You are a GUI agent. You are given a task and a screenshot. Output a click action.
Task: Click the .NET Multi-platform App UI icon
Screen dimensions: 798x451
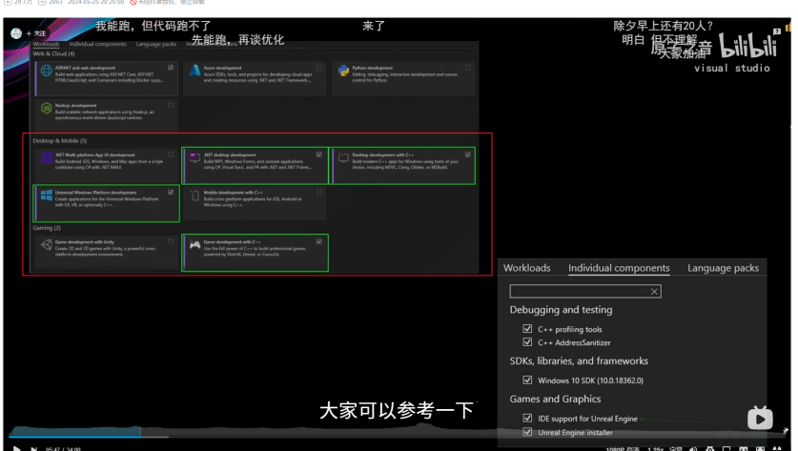[x=47, y=157]
